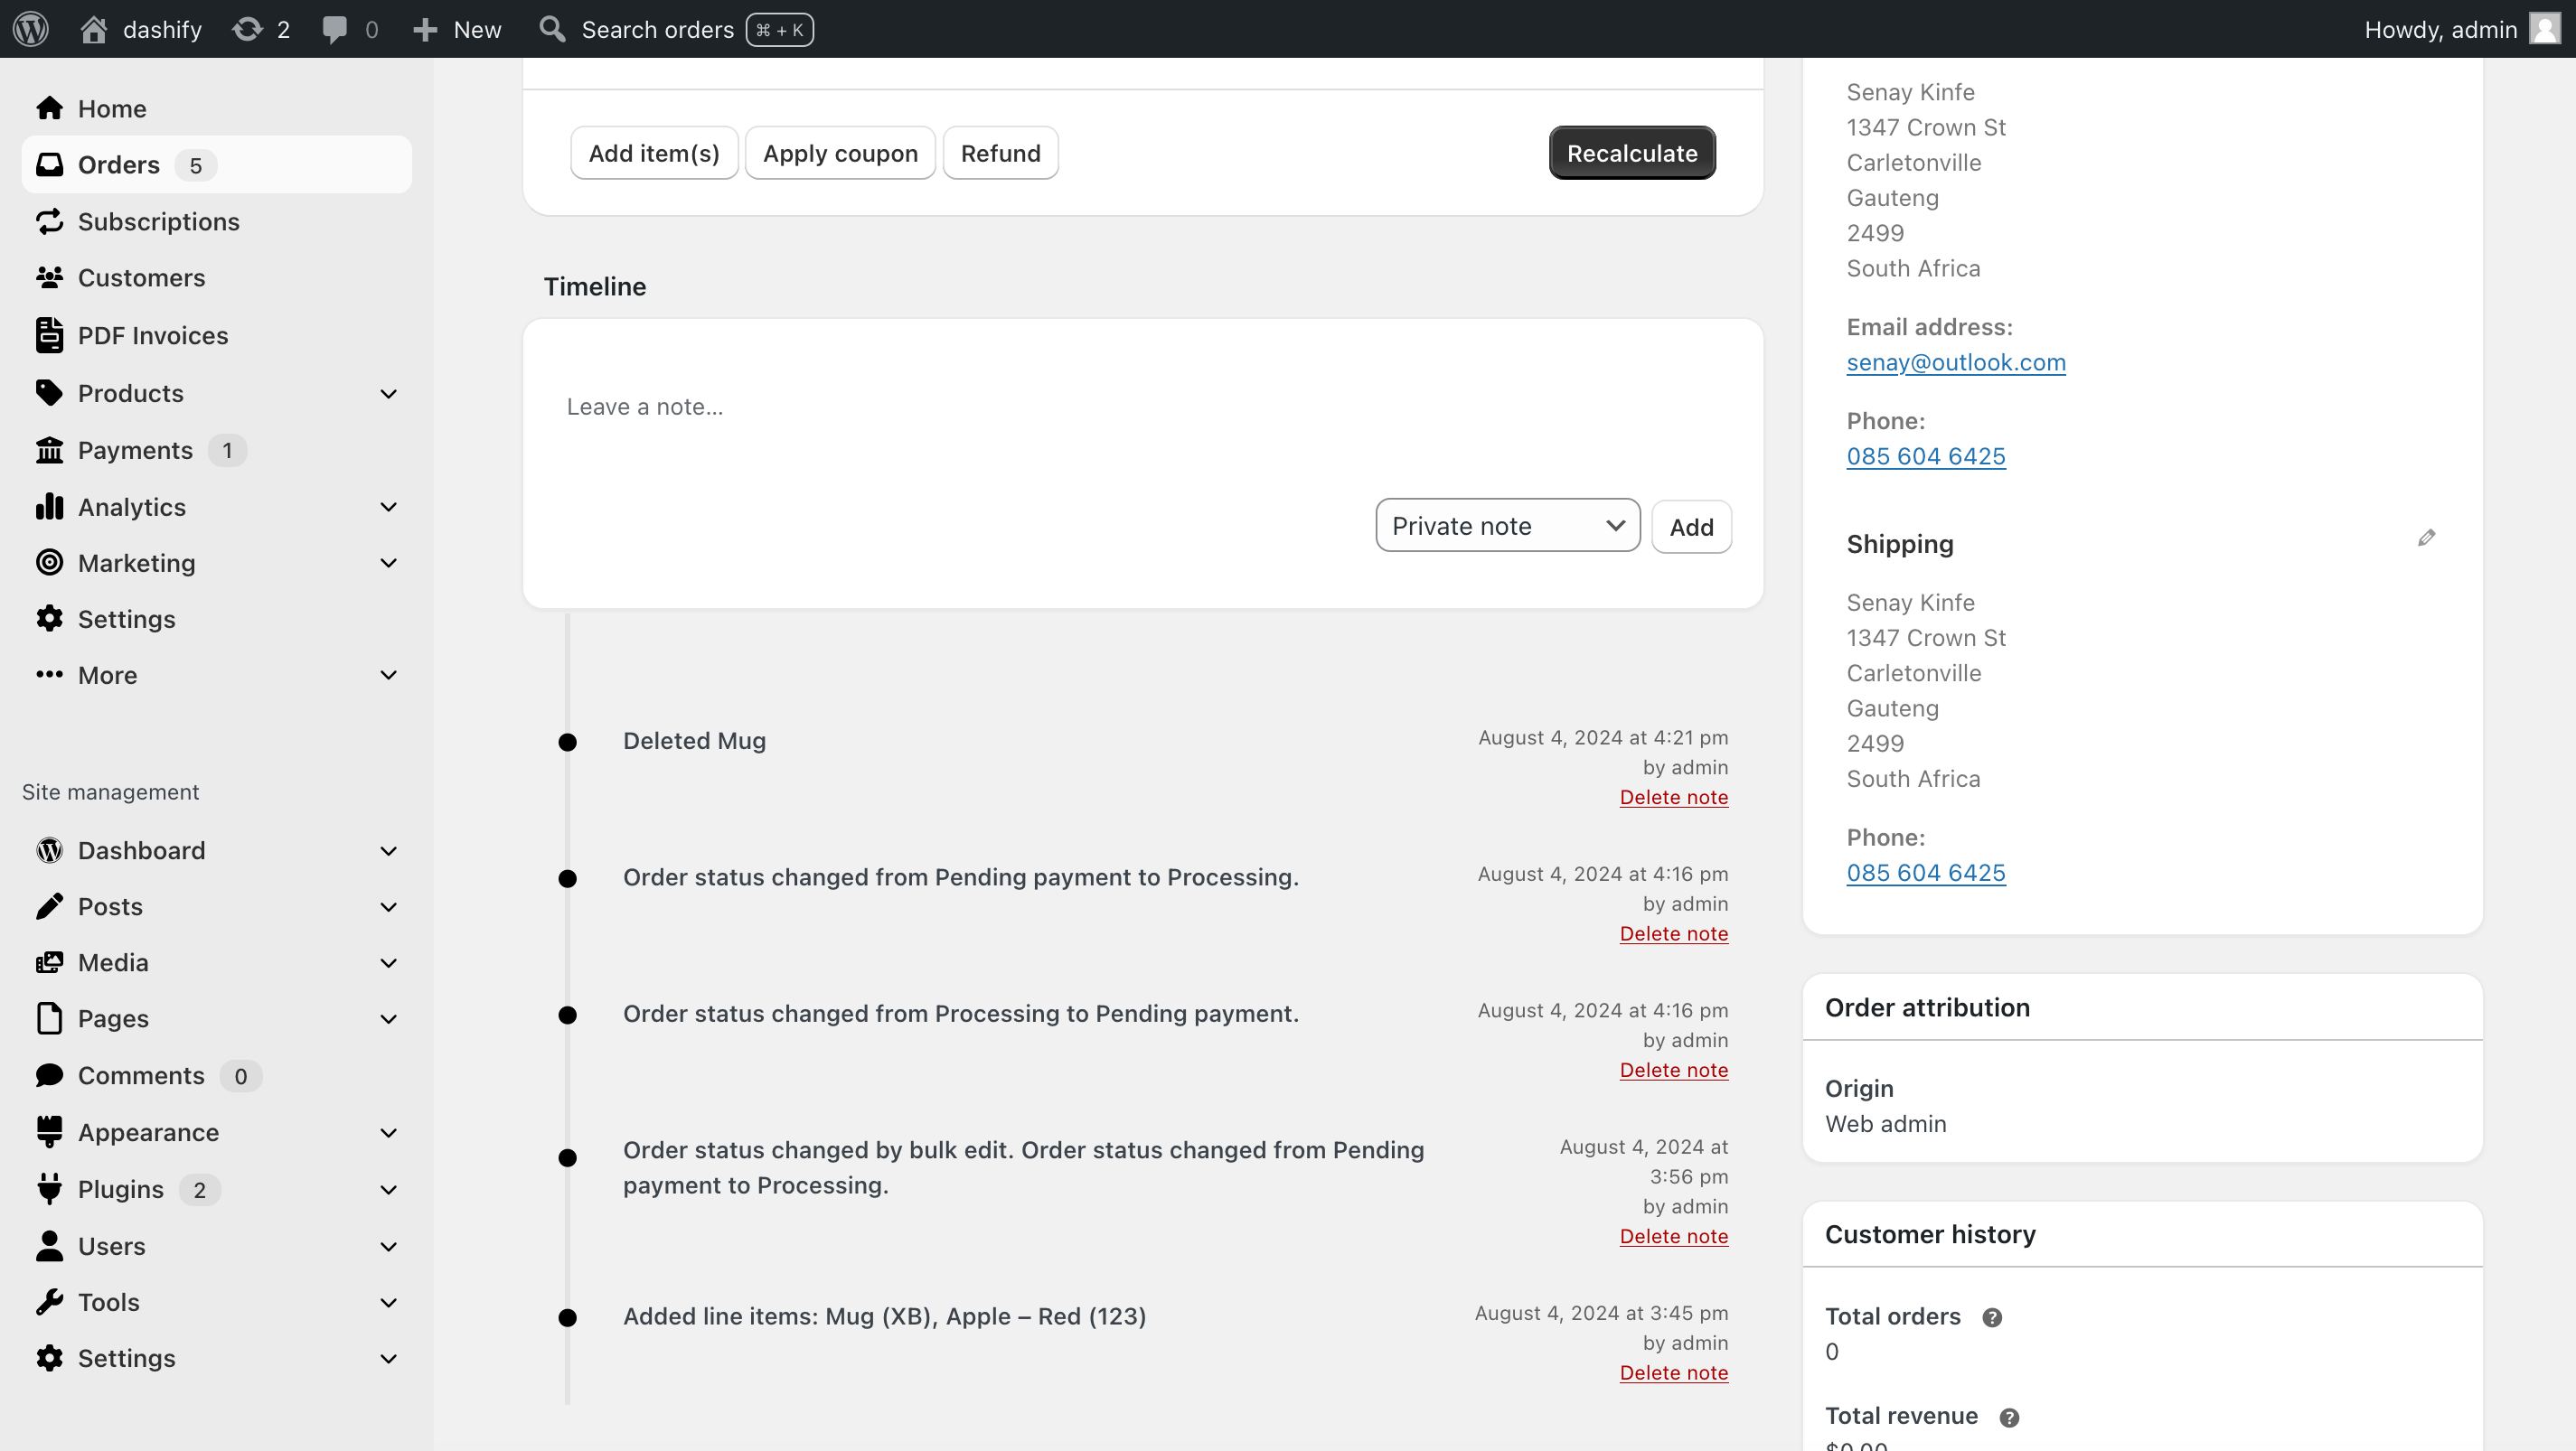Click the Marketing target icon
This screenshot has height=1451, width=2576.
(49, 562)
